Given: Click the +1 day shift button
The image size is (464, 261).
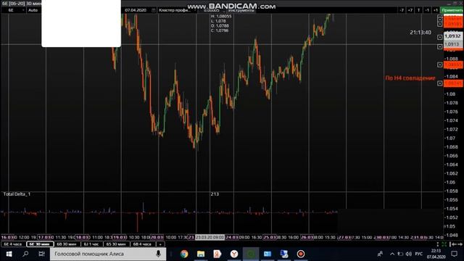Looking at the screenshot, I should tap(436, 10).
